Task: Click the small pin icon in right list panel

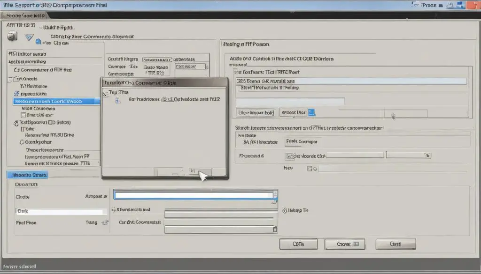Action: click(x=393, y=116)
